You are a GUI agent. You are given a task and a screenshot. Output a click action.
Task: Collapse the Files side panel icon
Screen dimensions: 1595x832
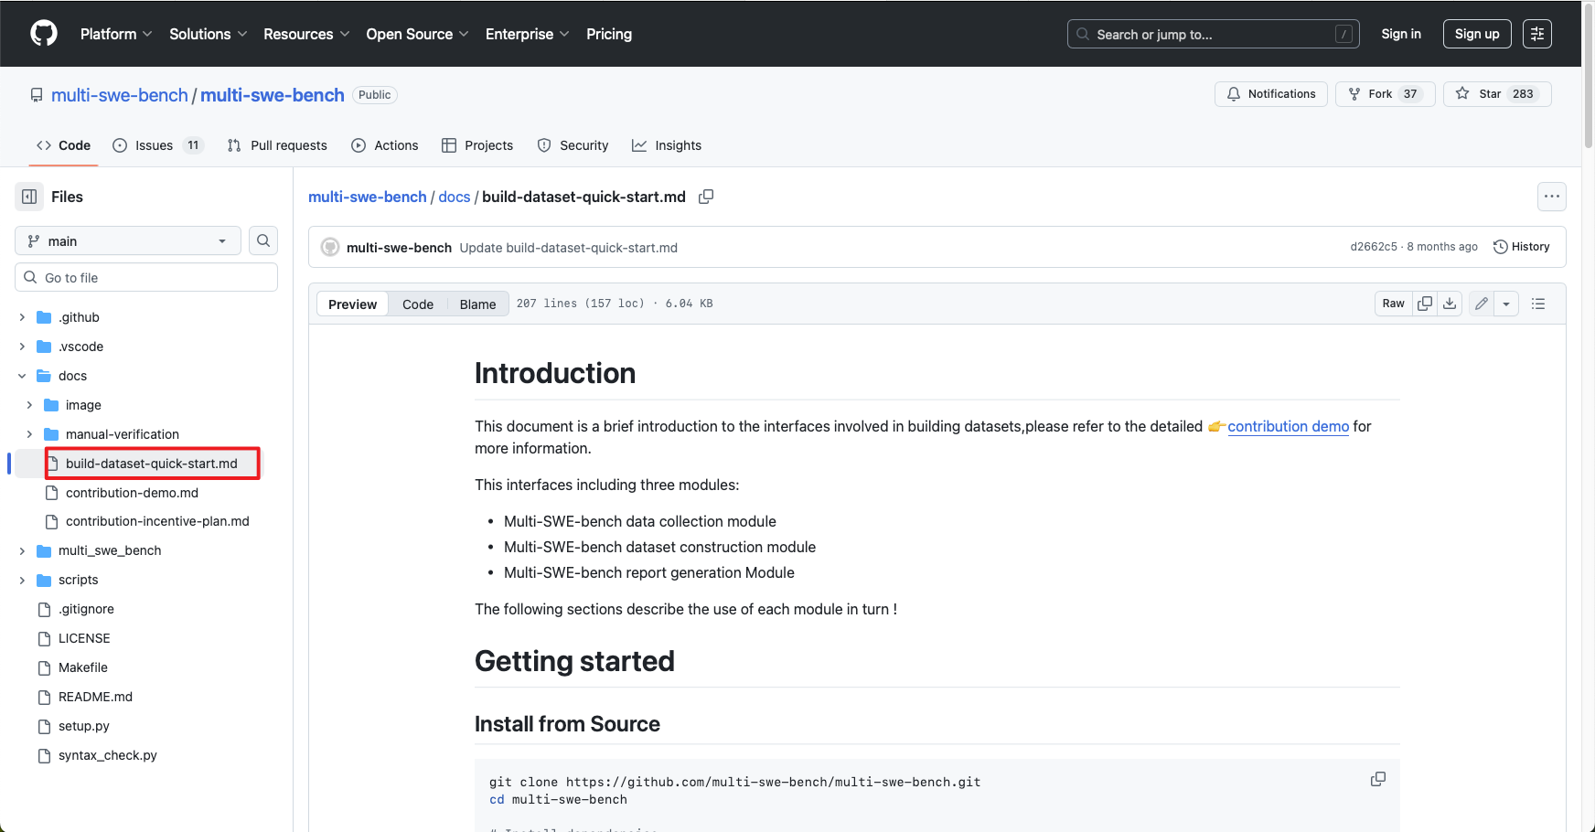29,197
